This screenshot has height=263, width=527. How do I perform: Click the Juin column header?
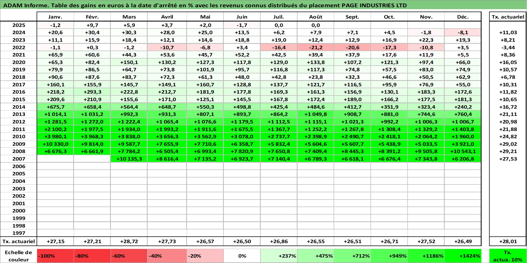coord(242,17)
